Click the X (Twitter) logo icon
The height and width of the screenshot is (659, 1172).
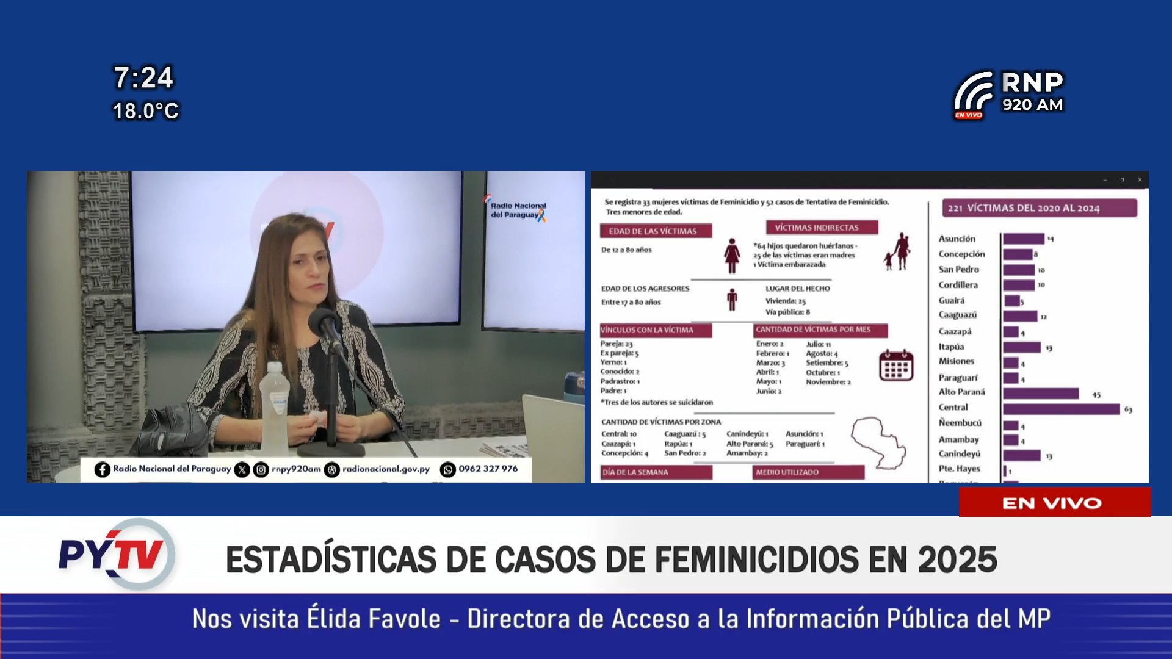(242, 469)
